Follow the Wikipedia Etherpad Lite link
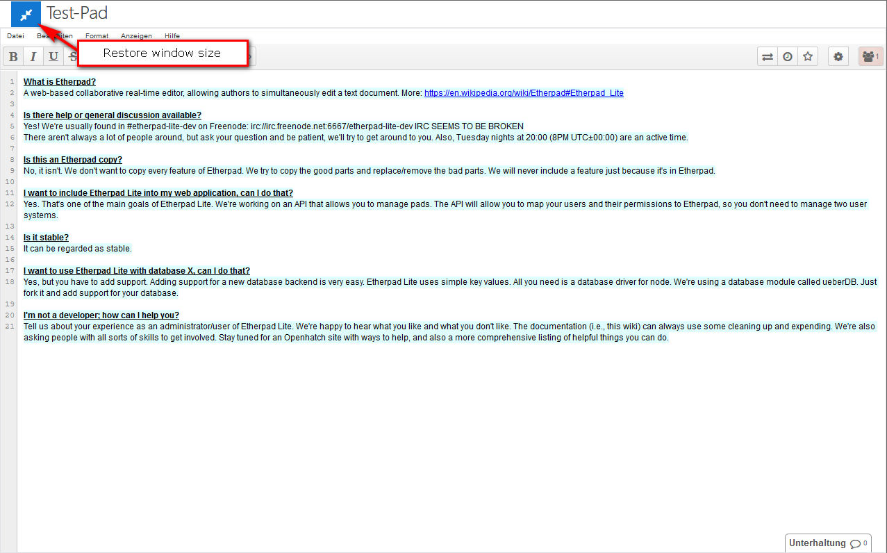Viewport: 887px width, 553px height. 524,93
